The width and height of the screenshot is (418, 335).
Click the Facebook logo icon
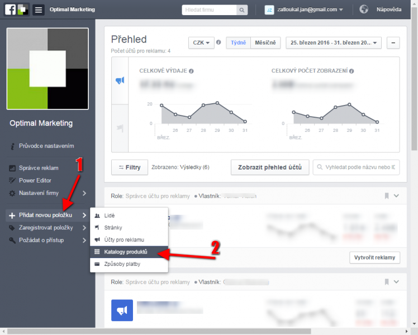(11, 9)
